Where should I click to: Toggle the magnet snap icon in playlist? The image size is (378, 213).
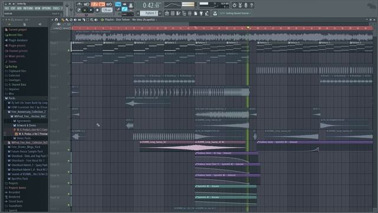(x=57, y=20)
